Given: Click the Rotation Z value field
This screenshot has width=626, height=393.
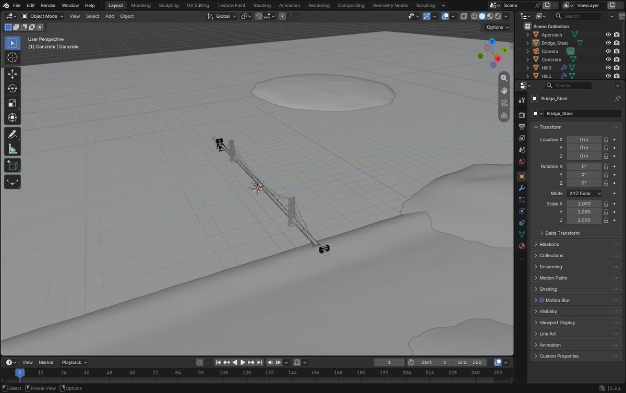Looking at the screenshot, I should pos(584,183).
